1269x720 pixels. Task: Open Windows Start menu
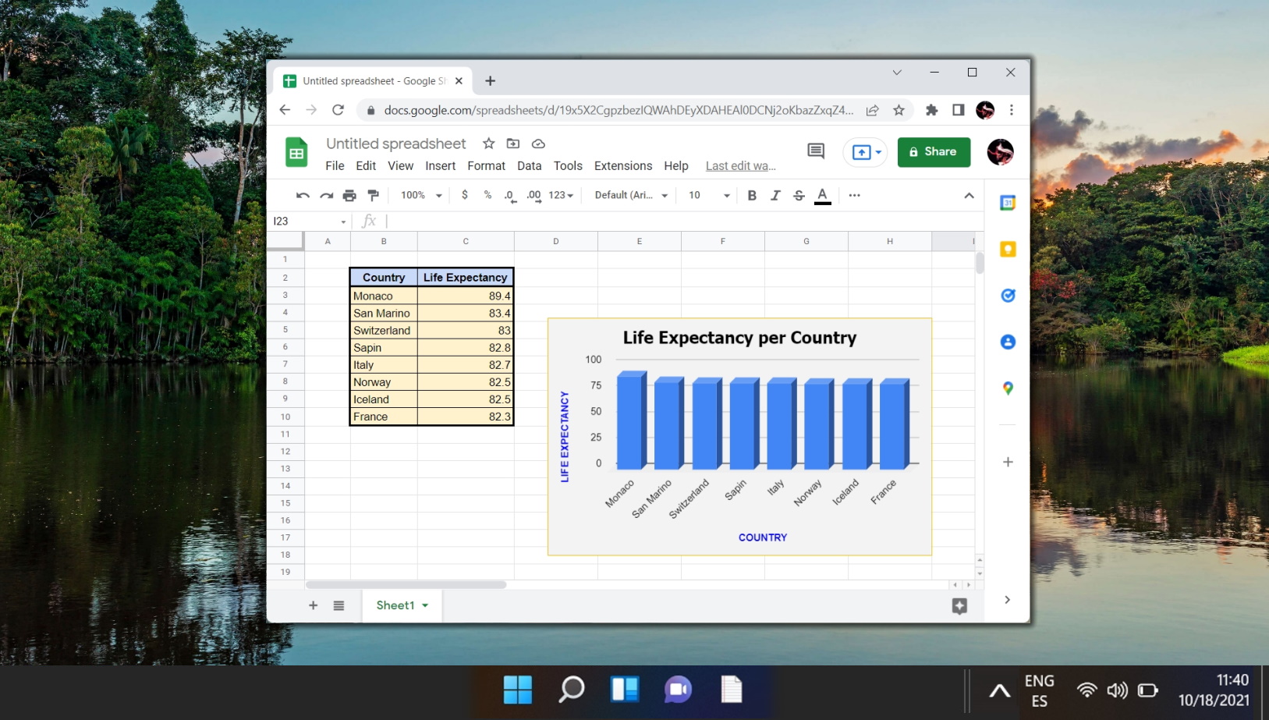tap(518, 690)
